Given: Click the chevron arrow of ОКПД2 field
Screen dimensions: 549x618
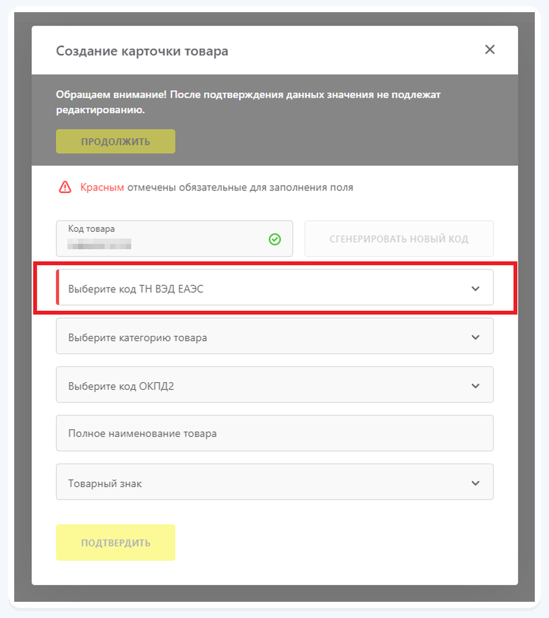Looking at the screenshot, I should (x=475, y=386).
